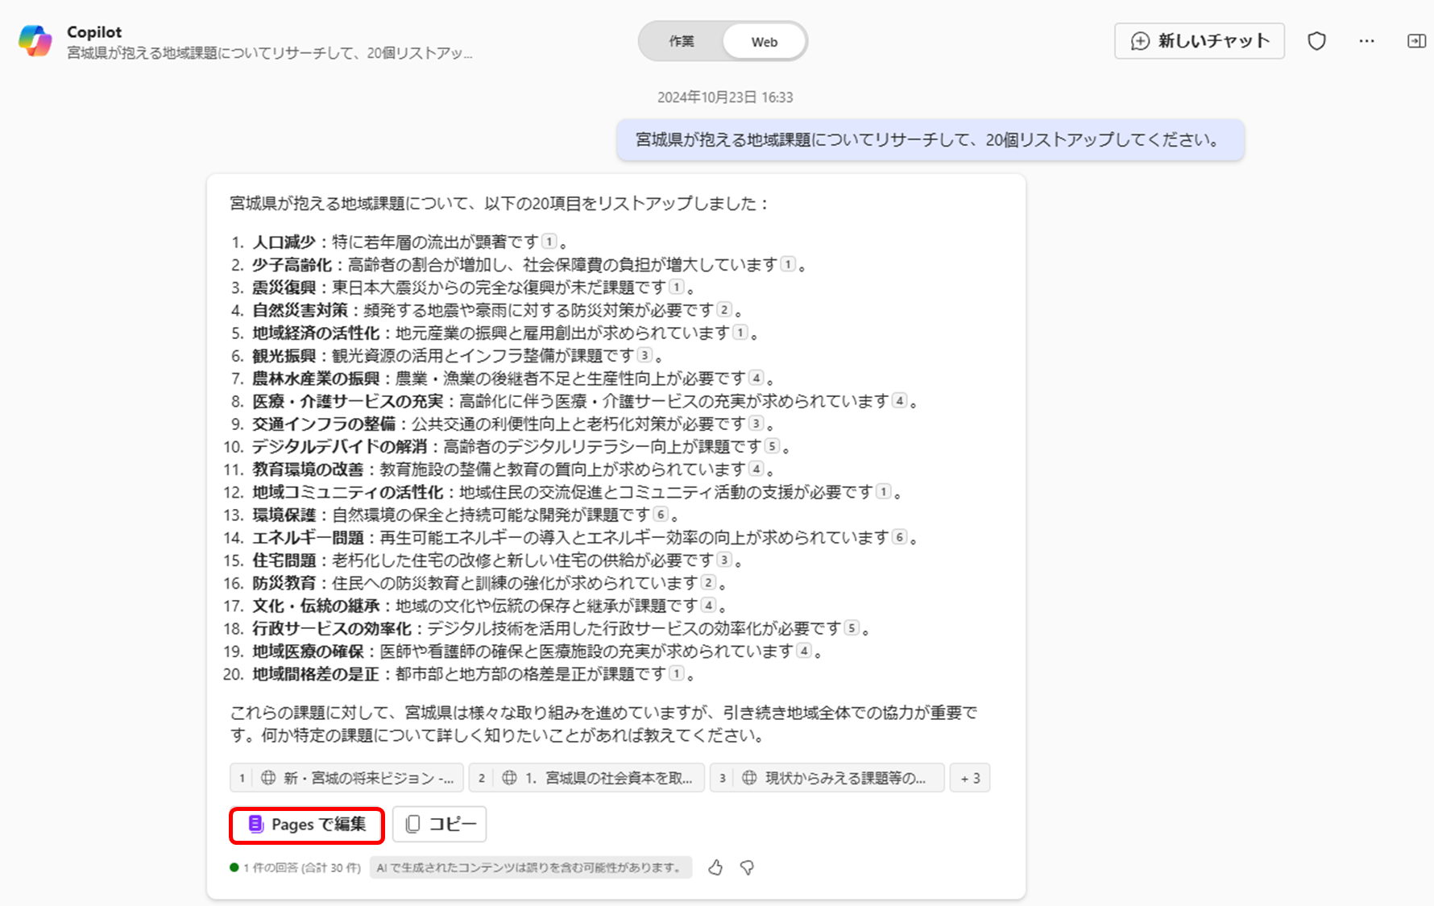1434x906 pixels.
Task: Give a thumbs down to the response
Action: tap(747, 867)
